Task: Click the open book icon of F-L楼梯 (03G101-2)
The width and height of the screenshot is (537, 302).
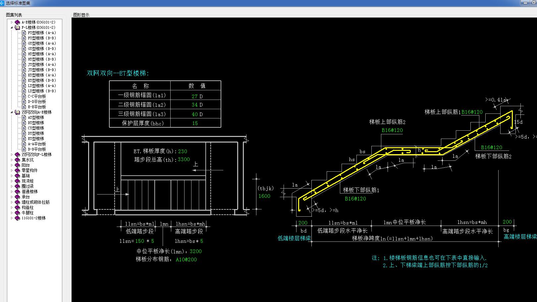Action: [18, 27]
